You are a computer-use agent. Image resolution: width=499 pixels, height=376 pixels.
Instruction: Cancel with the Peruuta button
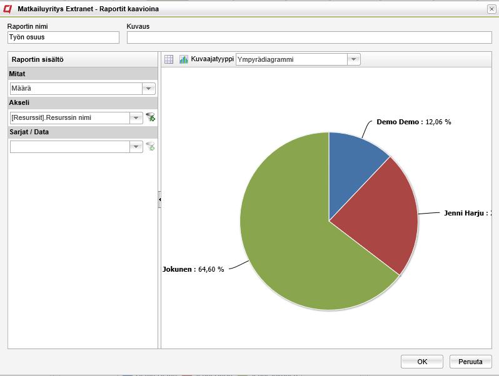[470, 362]
